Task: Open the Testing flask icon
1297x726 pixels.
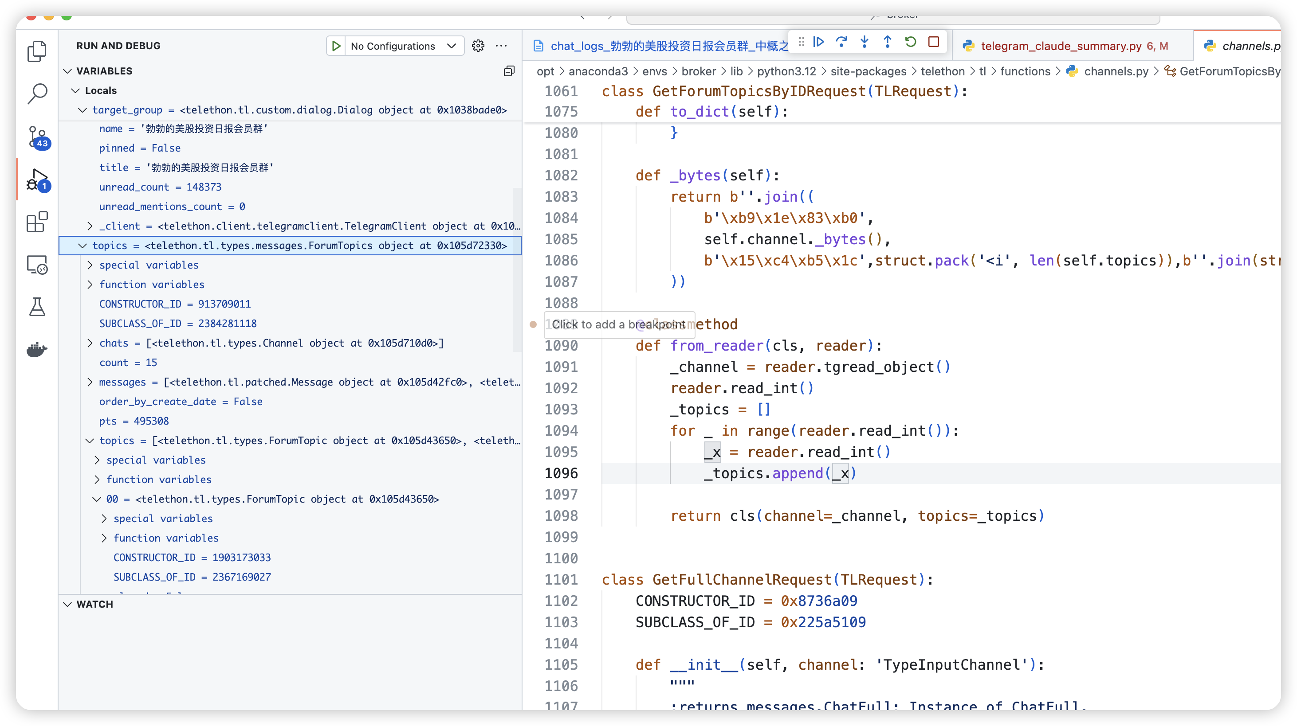Action: pyautogui.click(x=37, y=306)
